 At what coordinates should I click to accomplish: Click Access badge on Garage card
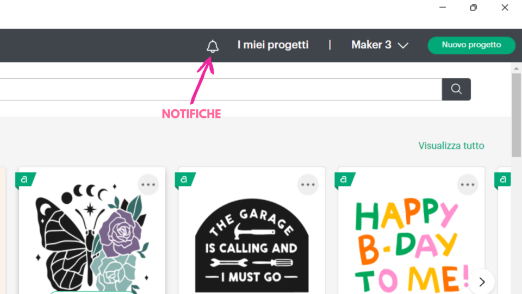[184, 180]
